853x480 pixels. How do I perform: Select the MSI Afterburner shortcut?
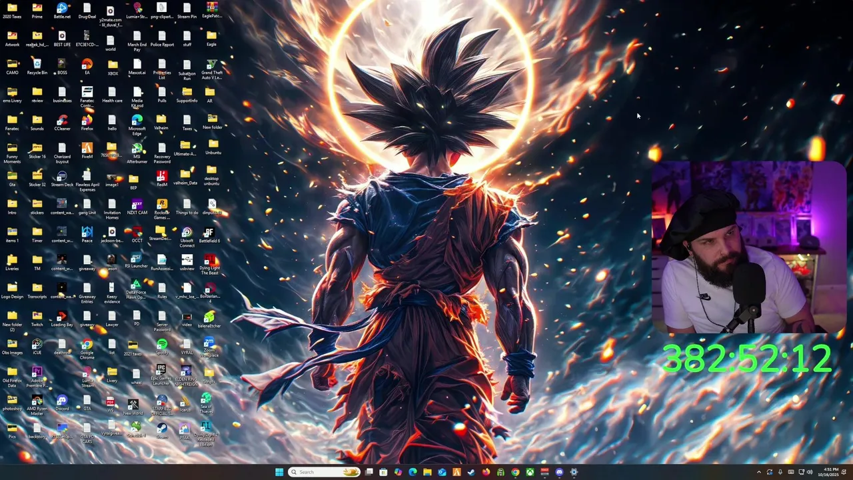(137, 153)
